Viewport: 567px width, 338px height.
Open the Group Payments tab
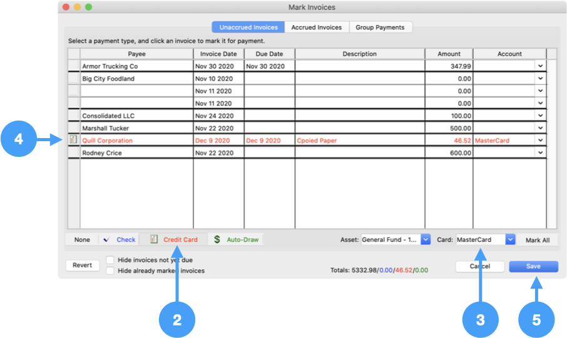click(x=380, y=27)
